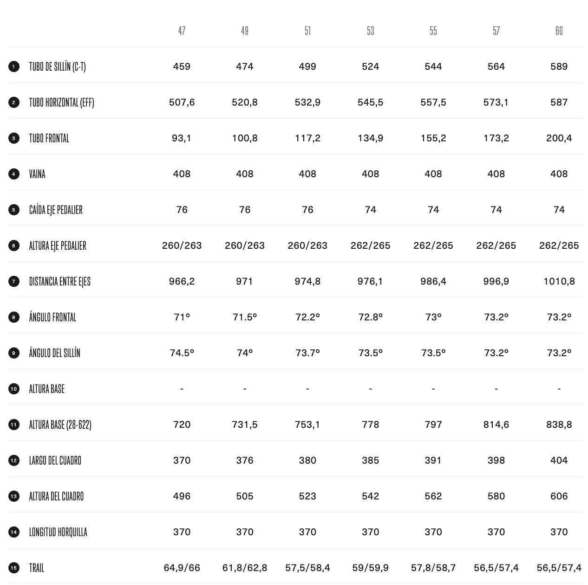
Task: Click the number 3 badge beside Tubo Frontal
Action: pyautogui.click(x=14, y=138)
